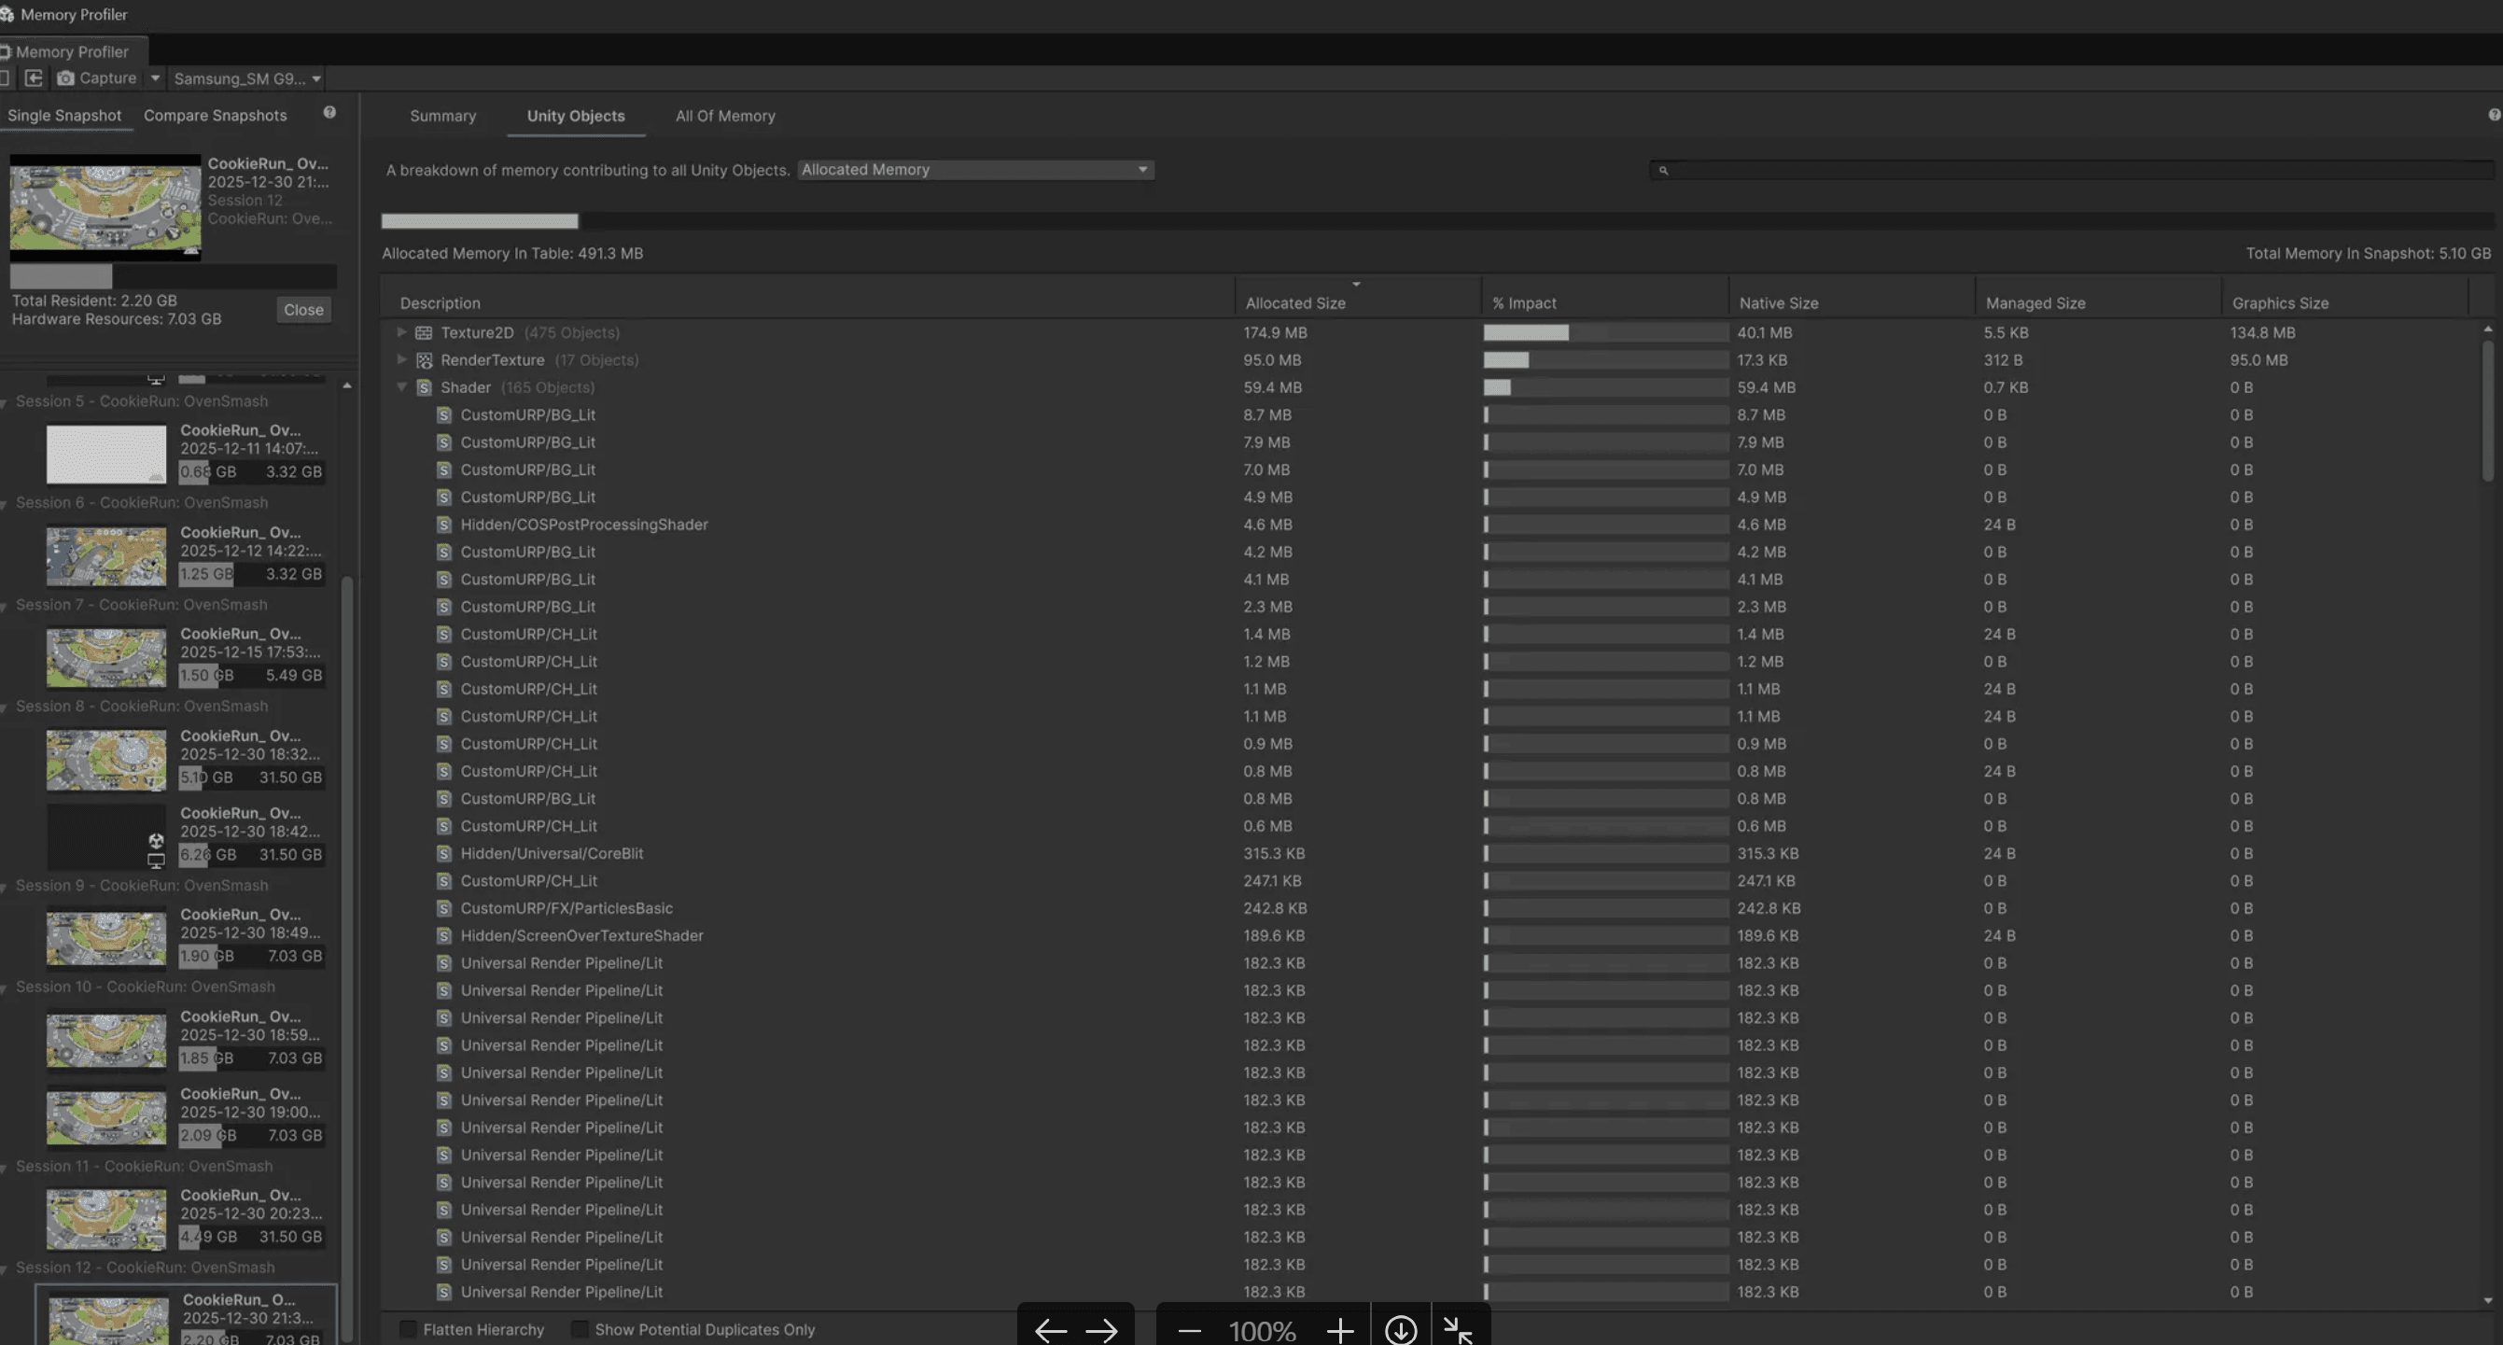Open the All Of Memory tab
The width and height of the screenshot is (2503, 1345).
(725, 116)
